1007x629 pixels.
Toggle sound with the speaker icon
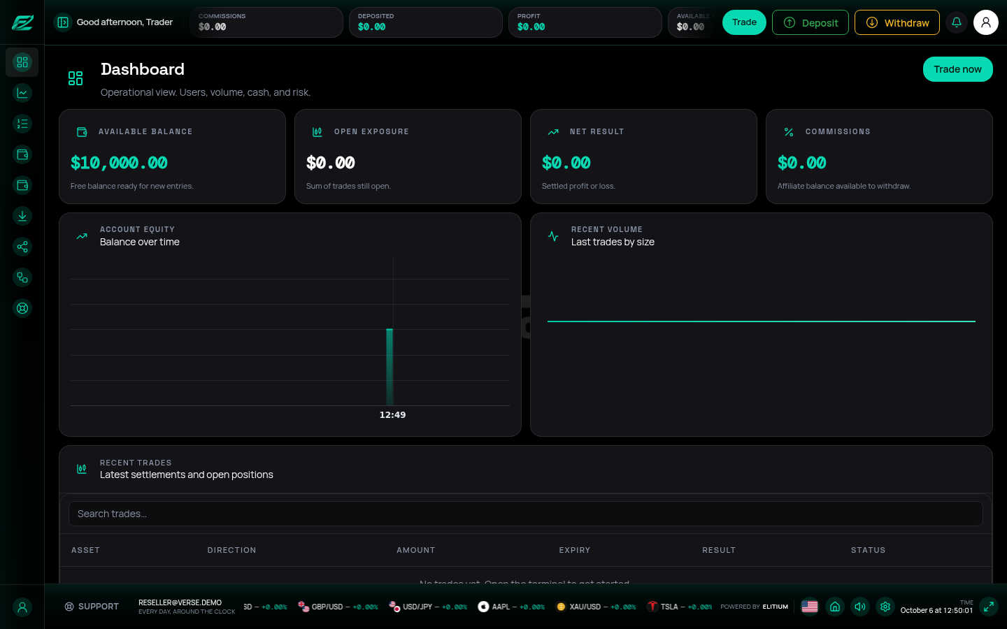tap(860, 607)
